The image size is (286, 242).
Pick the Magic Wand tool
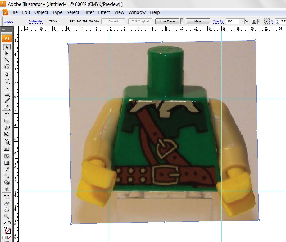7,60
